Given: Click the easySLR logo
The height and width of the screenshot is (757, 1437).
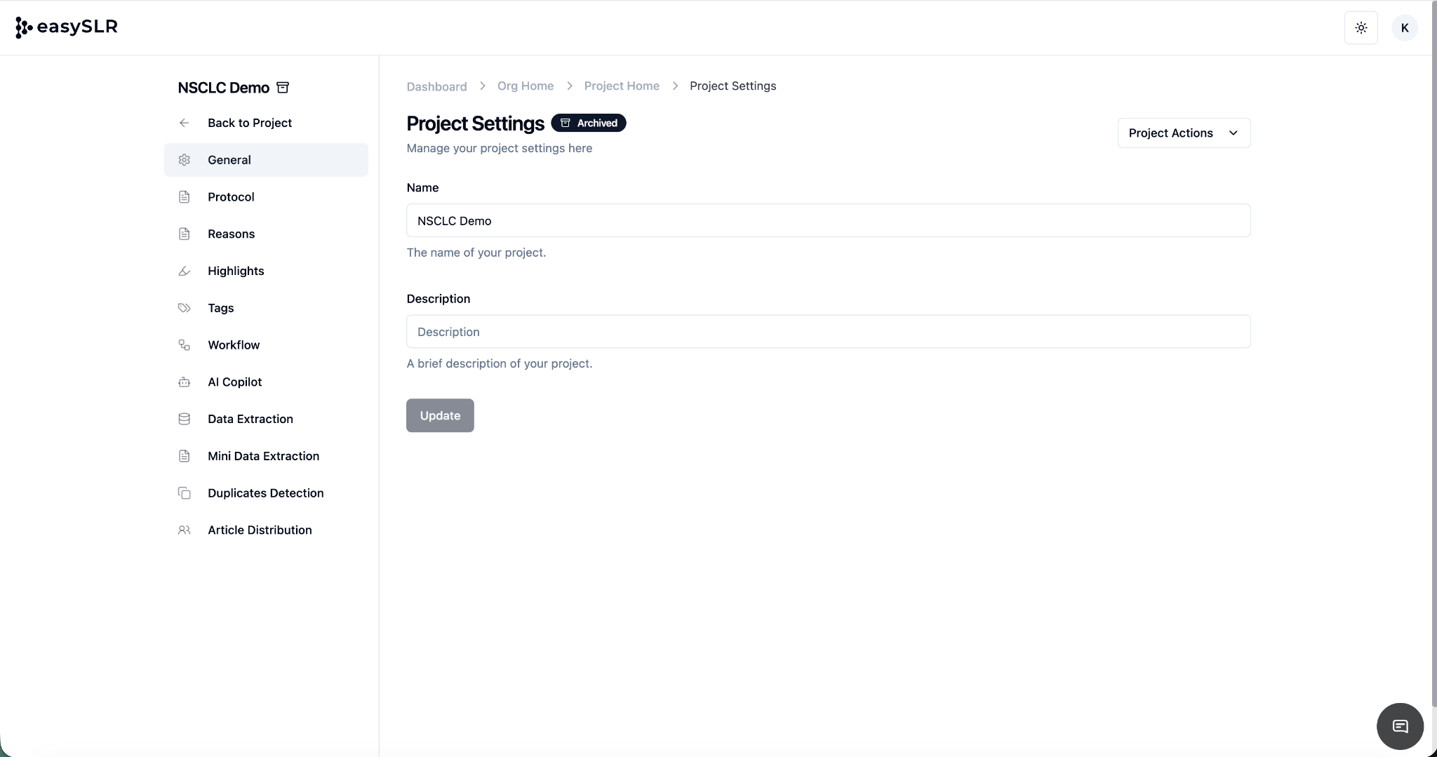Looking at the screenshot, I should [66, 27].
